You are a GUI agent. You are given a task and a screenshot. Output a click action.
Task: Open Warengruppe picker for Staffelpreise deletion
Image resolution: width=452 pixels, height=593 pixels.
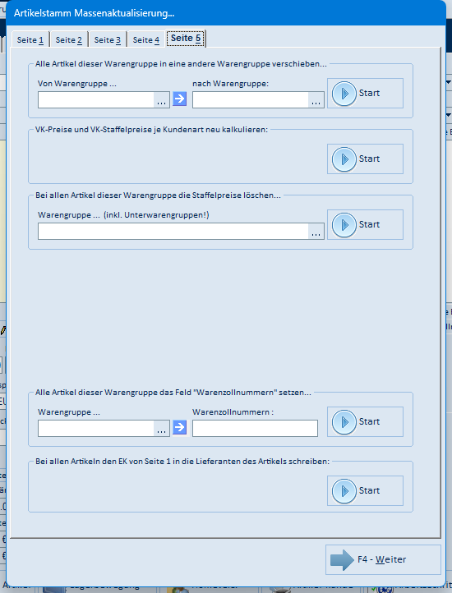[316, 232]
